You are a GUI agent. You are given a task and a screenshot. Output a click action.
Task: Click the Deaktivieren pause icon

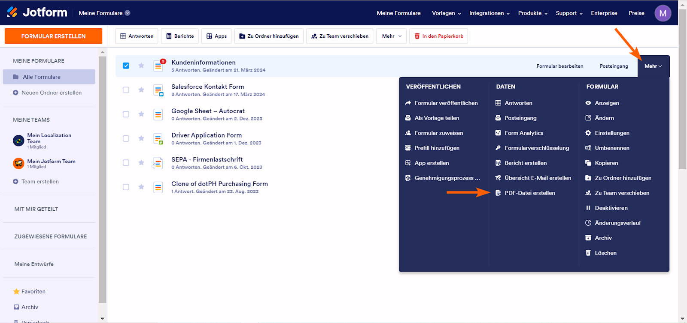click(x=588, y=208)
